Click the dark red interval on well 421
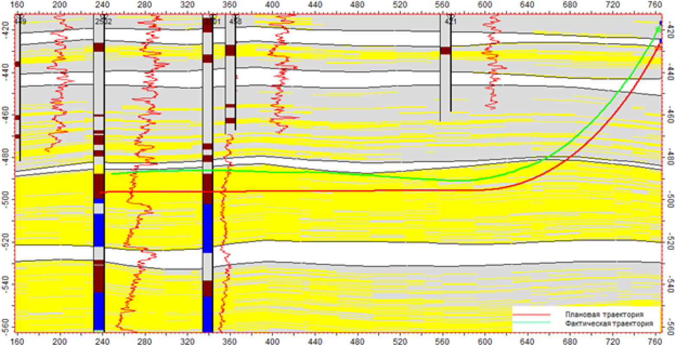 (x=445, y=51)
